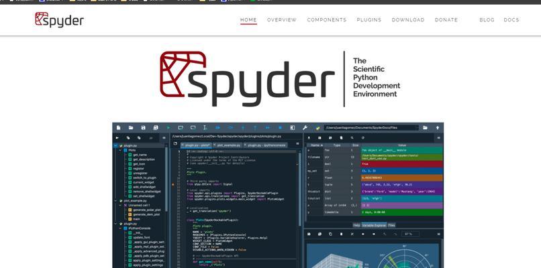
Task: Stop debugging with the blue square icon
Action: coord(280,127)
